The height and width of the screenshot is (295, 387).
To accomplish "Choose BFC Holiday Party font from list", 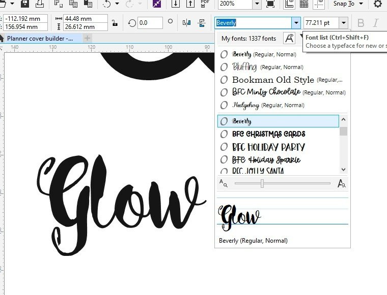I will pyautogui.click(x=268, y=147).
